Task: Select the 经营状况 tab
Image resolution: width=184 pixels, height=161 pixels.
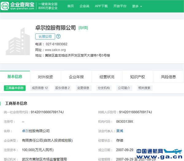Action: point(107,77)
